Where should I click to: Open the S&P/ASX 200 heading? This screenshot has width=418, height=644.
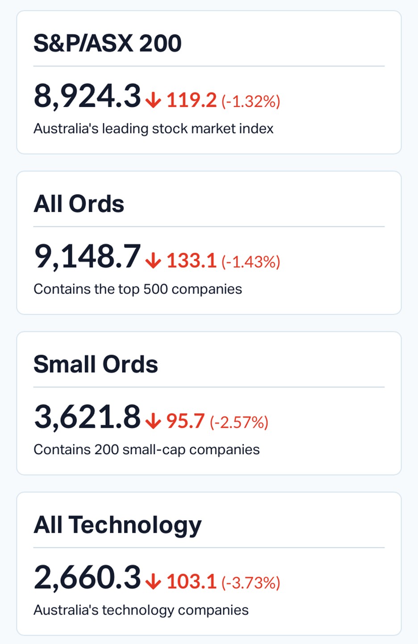click(108, 43)
